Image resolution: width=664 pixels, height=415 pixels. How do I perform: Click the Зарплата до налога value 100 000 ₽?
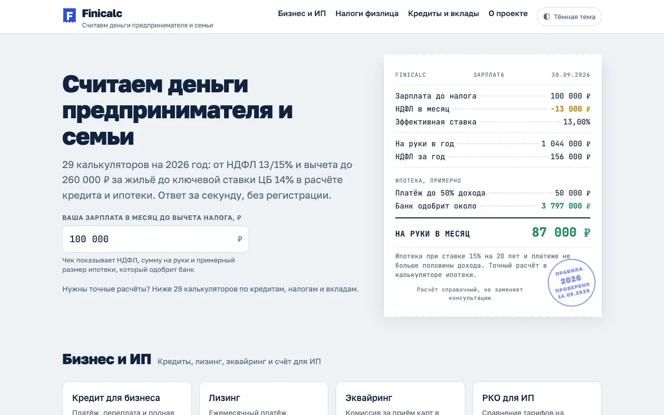(x=571, y=96)
